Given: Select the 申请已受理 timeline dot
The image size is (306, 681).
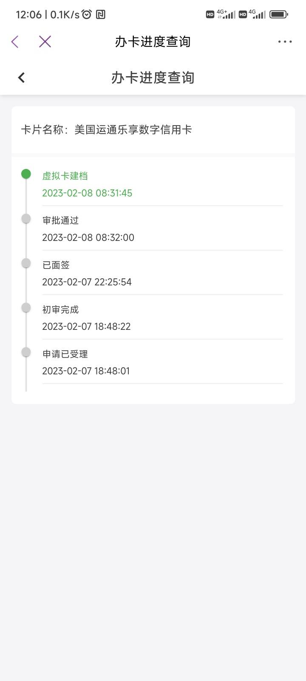Looking at the screenshot, I should coord(26,352).
